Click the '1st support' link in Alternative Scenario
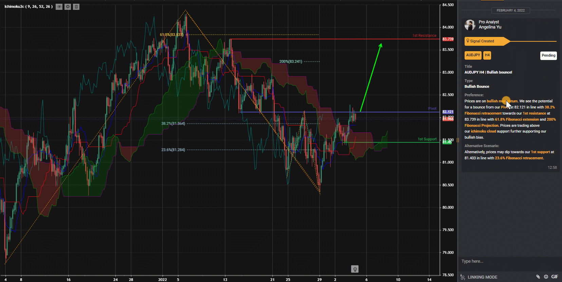This screenshot has width=562, height=282. tap(540, 152)
